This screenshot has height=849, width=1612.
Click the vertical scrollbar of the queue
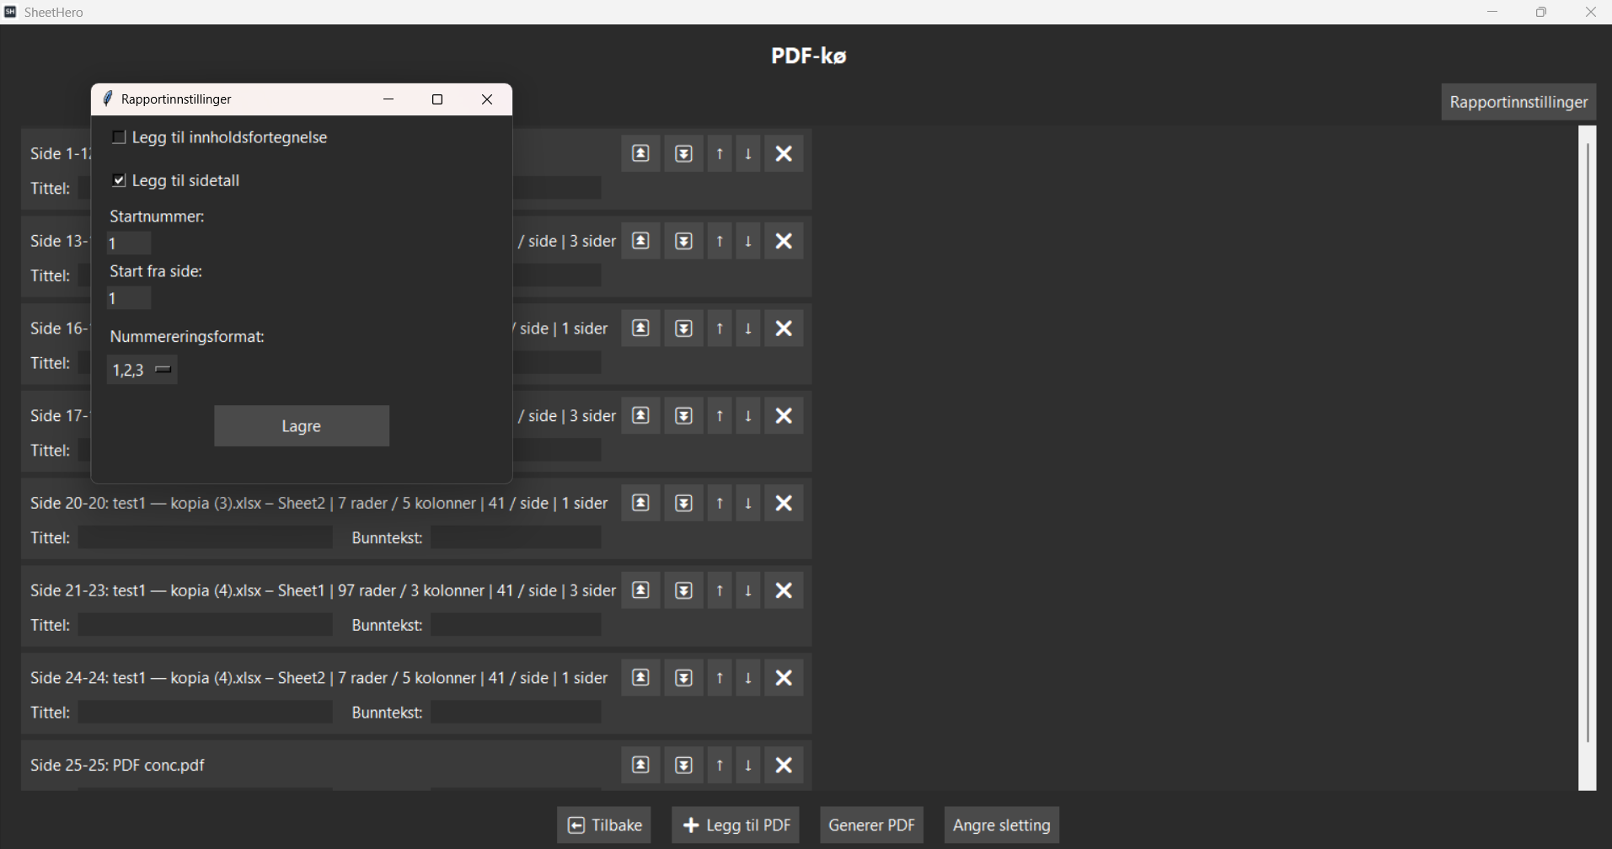(x=1588, y=458)
